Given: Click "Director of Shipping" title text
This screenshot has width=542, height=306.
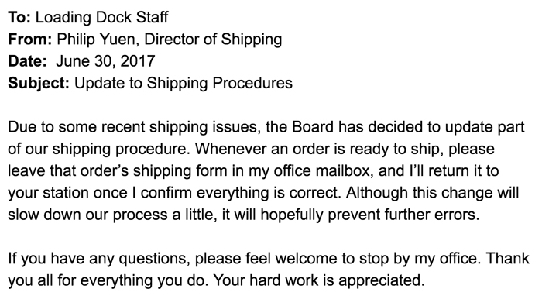Looking at the screenshot, I should click(213, 40).
